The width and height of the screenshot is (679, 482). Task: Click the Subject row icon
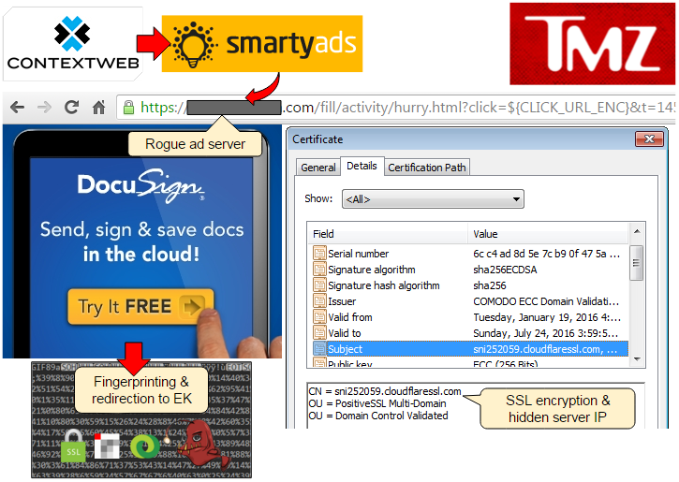point(319,349)
